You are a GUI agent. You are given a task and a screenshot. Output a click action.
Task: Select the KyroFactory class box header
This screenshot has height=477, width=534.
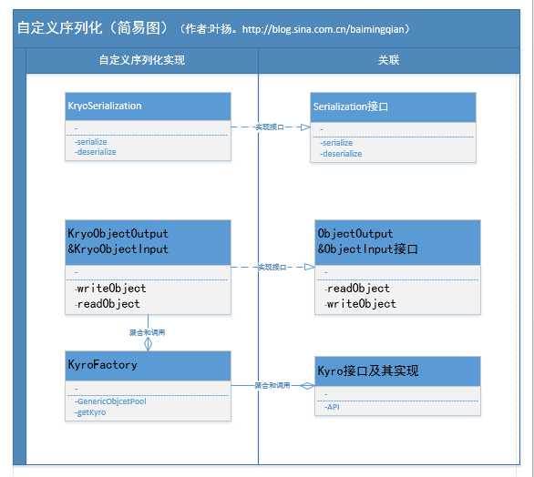(148, 366)
